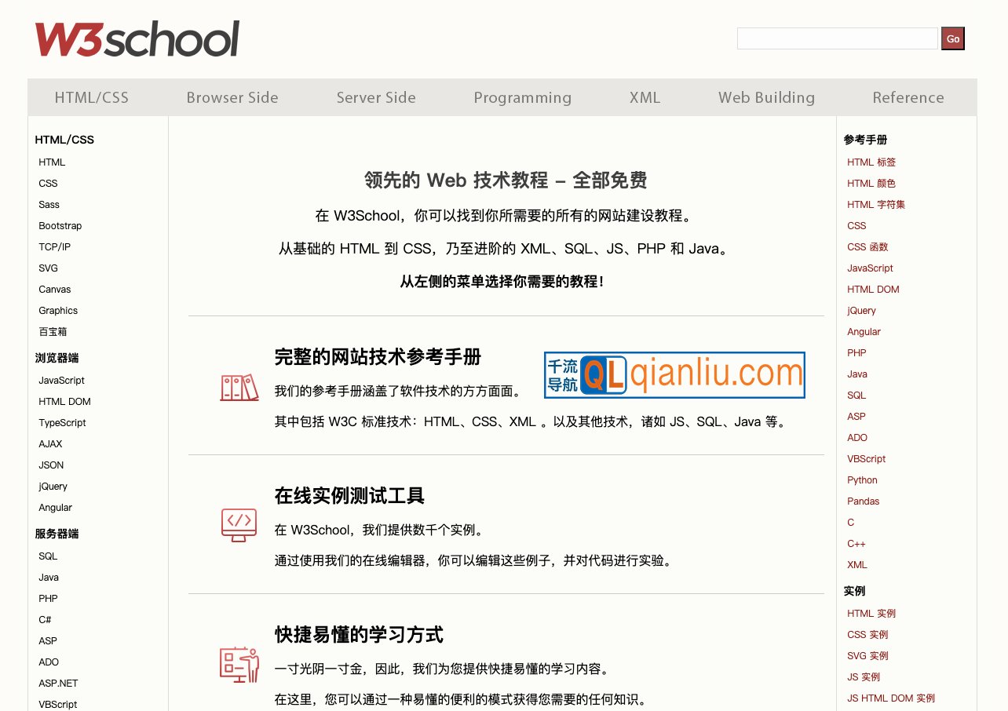Open the Pandas reference link
The width and height of the screenshot is (1008, 711).
[x=863, y=501]
